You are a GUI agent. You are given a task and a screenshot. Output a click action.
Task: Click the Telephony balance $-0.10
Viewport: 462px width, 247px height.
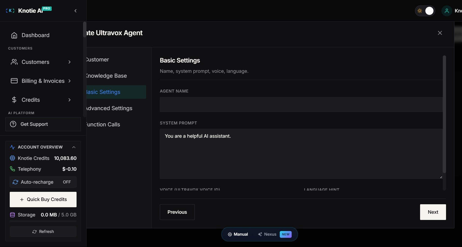click(69, 169)
